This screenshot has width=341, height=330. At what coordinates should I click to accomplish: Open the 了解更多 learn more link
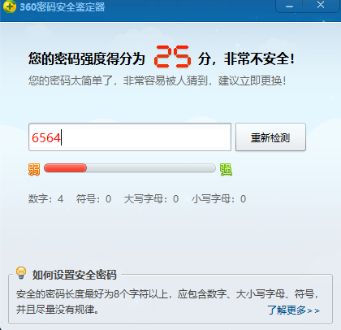coord(294,310)
